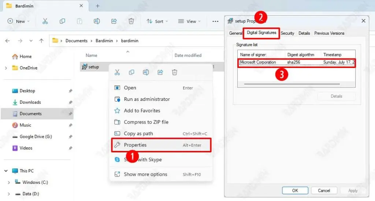The height and width of the screenshot is (201, 375).
Task: Open Downloads in navigation pane
Action: point(26,102)
